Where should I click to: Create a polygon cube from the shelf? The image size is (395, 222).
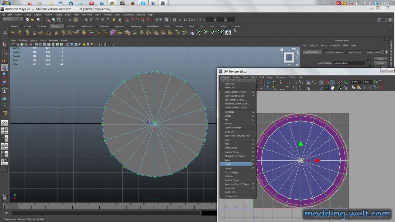pos(20,32)
